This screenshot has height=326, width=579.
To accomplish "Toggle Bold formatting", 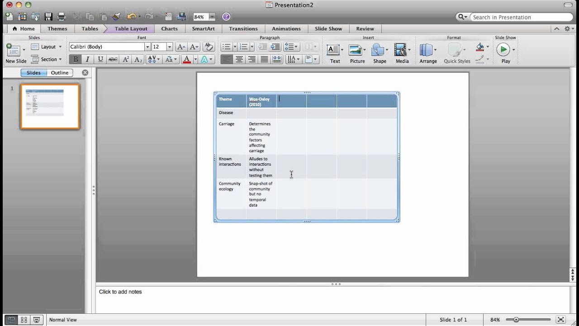I will tap(75, 59).
